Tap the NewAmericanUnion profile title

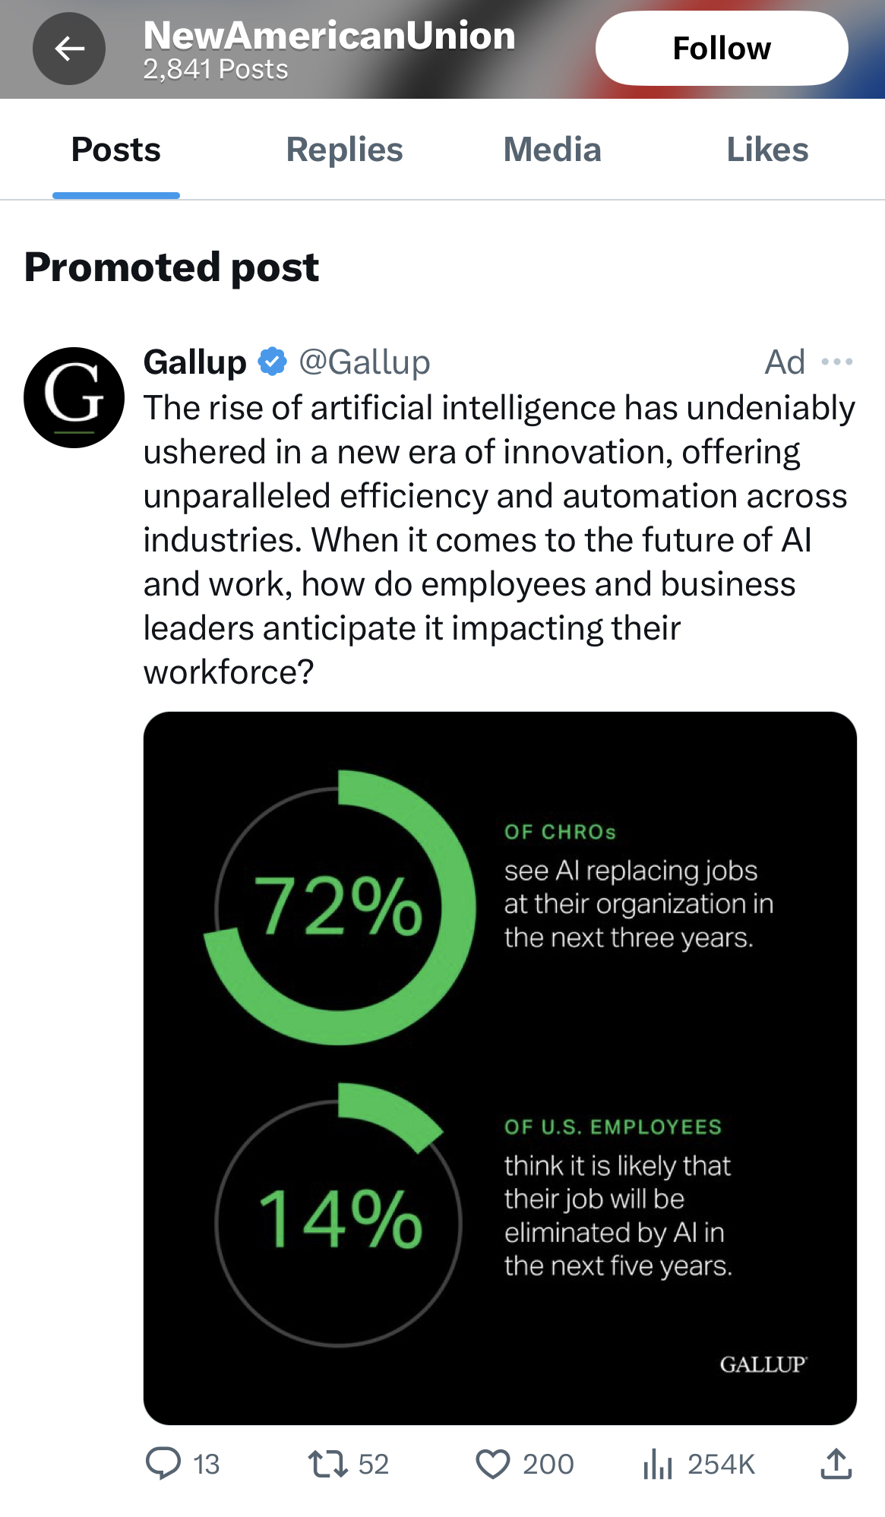pyautogui.click(x=329, y=36)
